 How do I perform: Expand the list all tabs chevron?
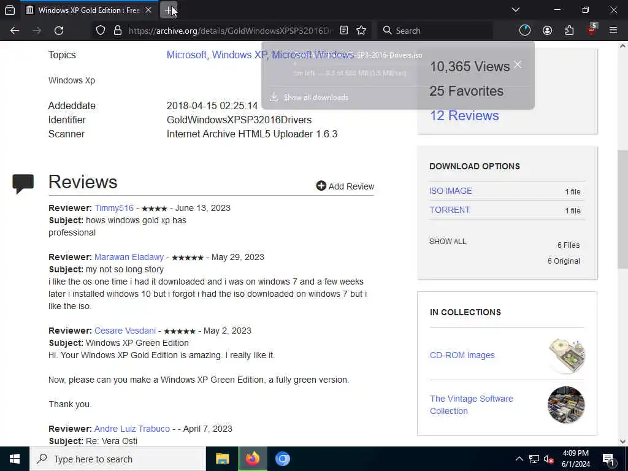516,10
